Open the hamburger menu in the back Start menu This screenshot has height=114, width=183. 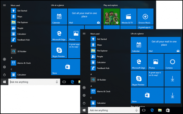tap(5, 5)
